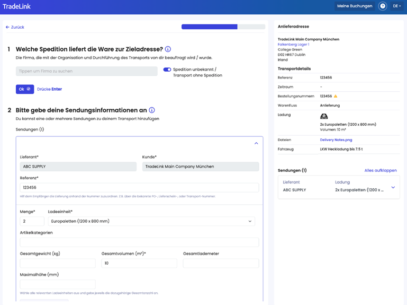Click Alles aufklappen link
Screen dimensions: 407x305
(x=380, y=170)
